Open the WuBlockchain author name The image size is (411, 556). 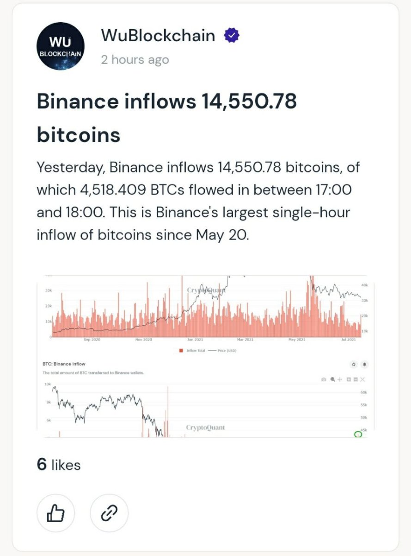coord(158,36)
